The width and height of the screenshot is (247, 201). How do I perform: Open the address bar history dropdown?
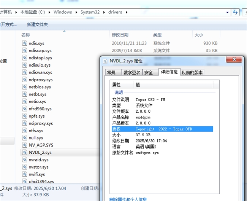coord(227,12)
